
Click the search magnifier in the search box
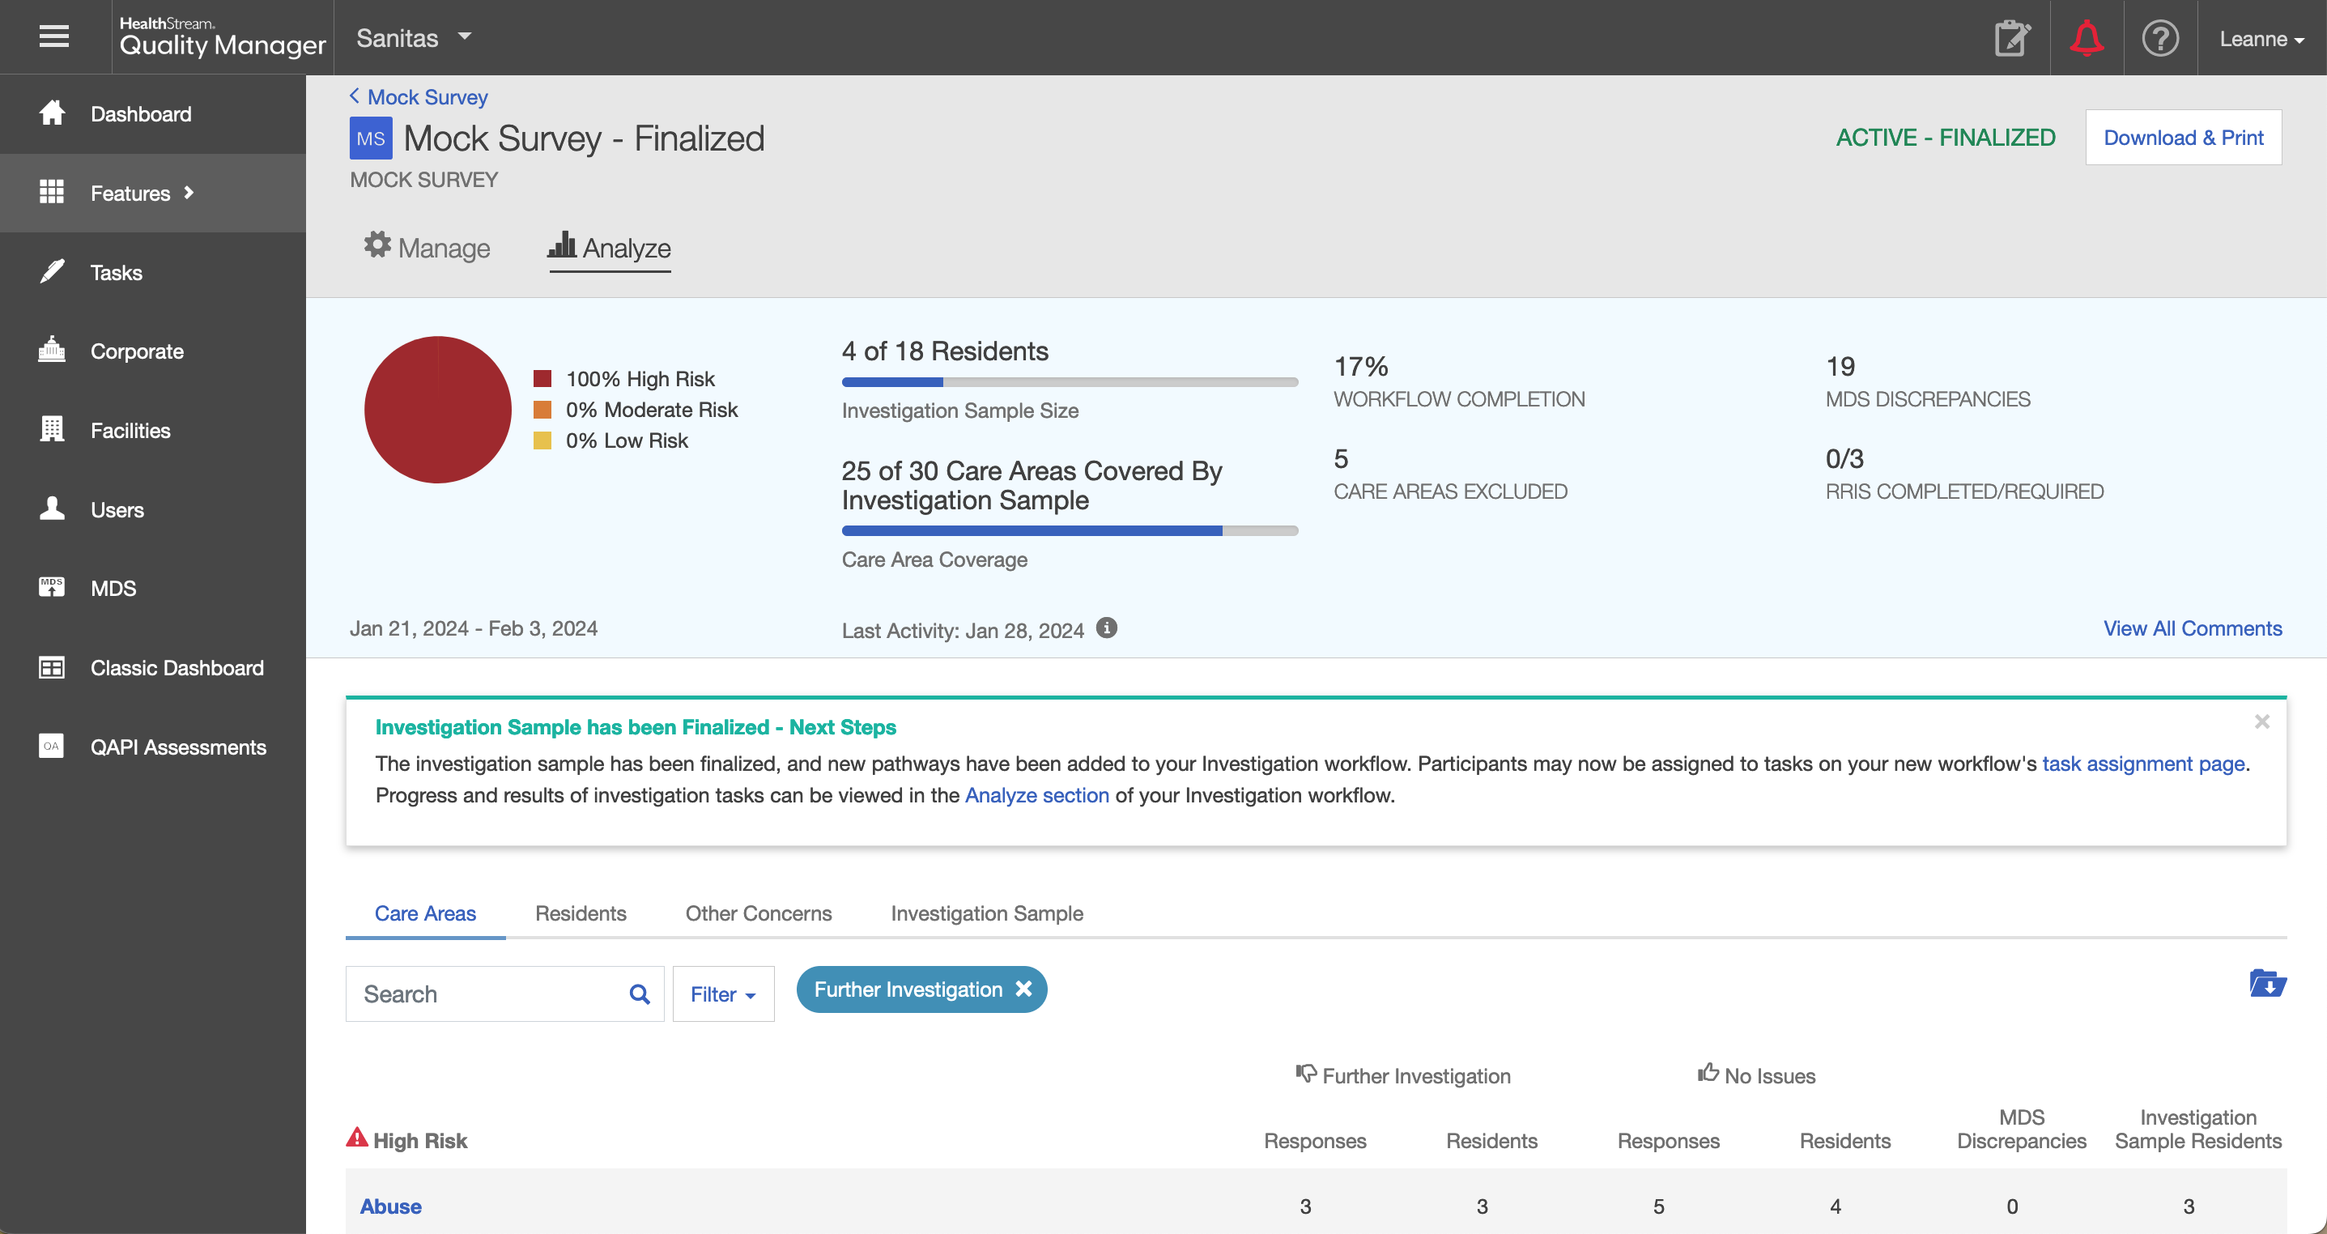tap(640, 994)
